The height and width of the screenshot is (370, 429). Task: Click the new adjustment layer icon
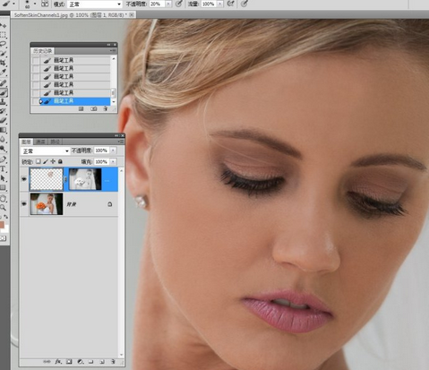[80, 361]
